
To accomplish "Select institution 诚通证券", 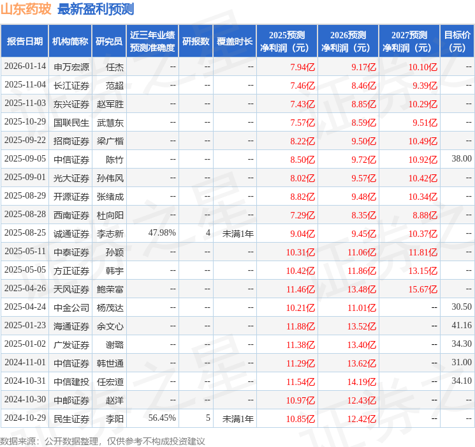I will coord(71,233).
